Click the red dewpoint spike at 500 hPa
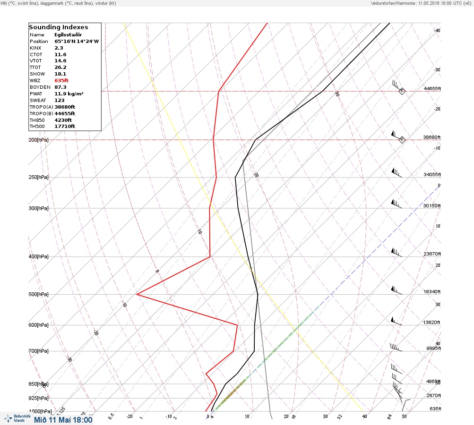This screenshot has width=474, height=425. [x=137, y=294]
